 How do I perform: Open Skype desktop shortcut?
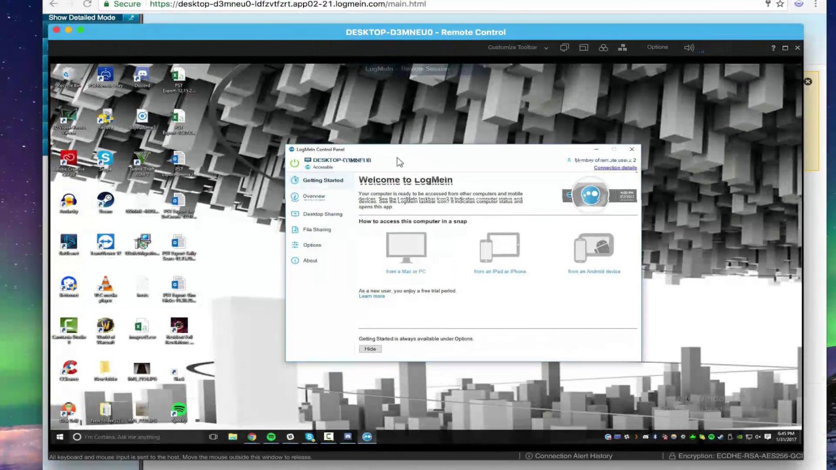click(x=105, y=161)
